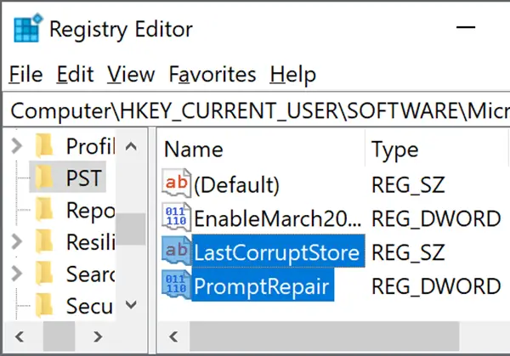This screenshot has height=356, width=510.
Task: Click the LastCorruptStore string icon
Action: pos(176,251)
